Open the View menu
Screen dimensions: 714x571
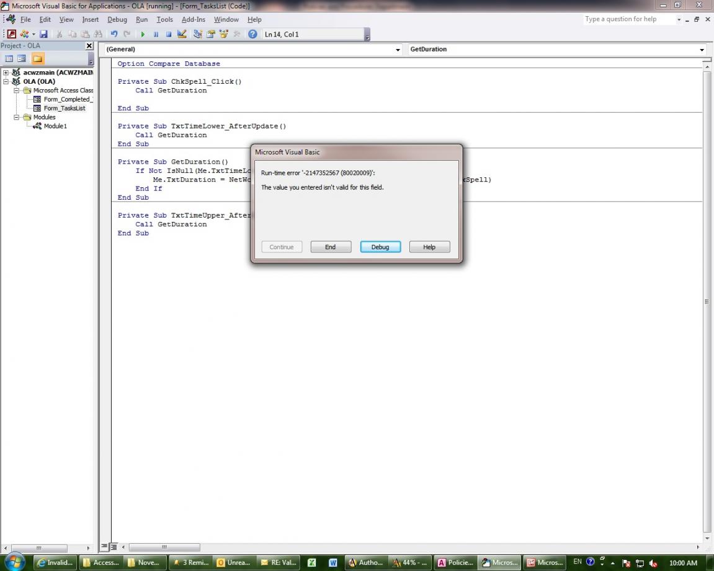(x=66, y=19)
